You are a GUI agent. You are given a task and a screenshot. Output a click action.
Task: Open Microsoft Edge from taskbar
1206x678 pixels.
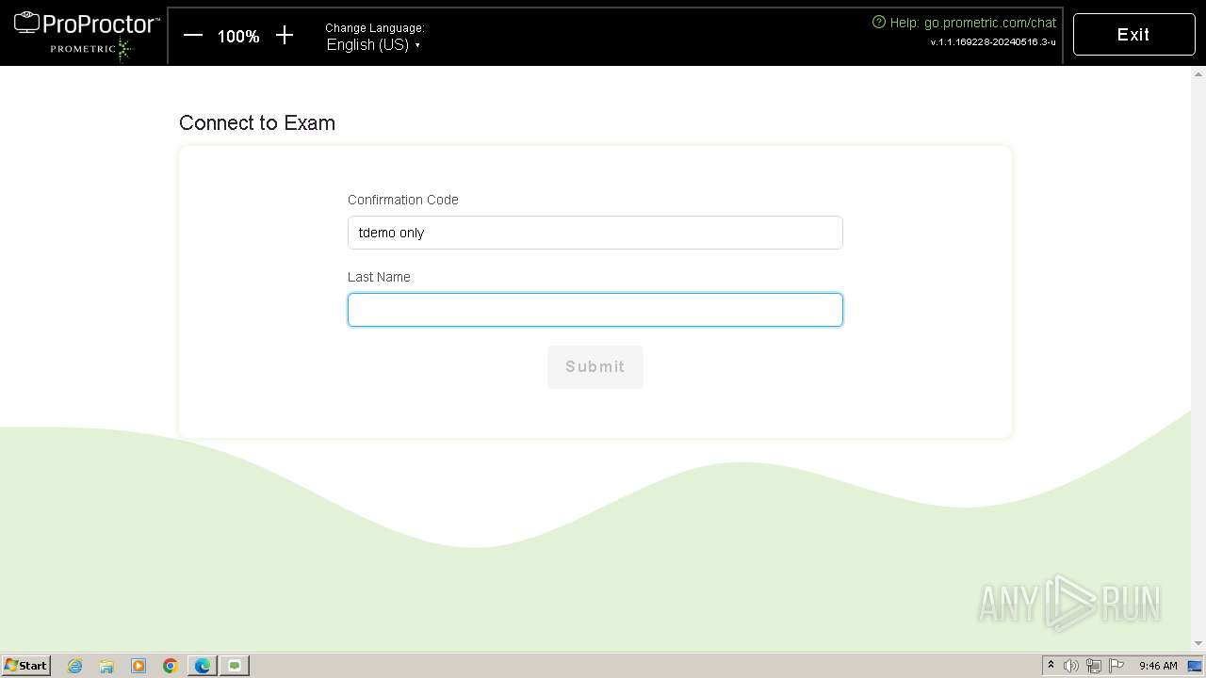(203, 666)
